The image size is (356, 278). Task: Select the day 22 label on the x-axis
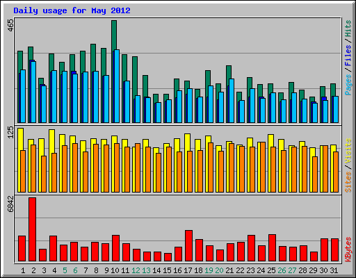pos(240,270)
